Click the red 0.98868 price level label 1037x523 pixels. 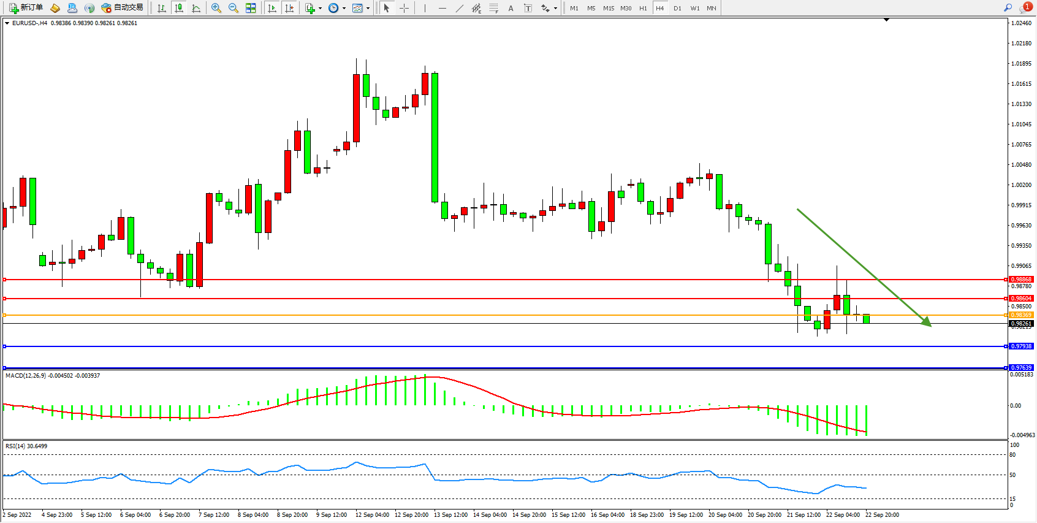pyautogui.click(x=1021, y=280)
